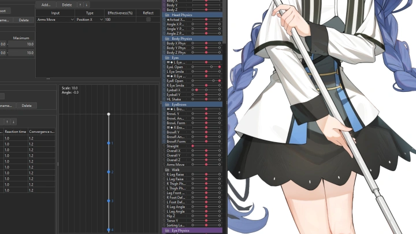Click the Walk group folder icon
The width and height of the screenshot is (416, 234).
pyautogui.click(x=167, y=170)
